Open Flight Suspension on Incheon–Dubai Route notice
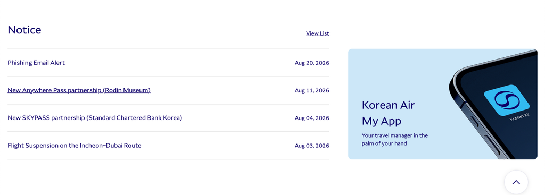This screenshot has height=195, width=545. [x=75, y=146]
